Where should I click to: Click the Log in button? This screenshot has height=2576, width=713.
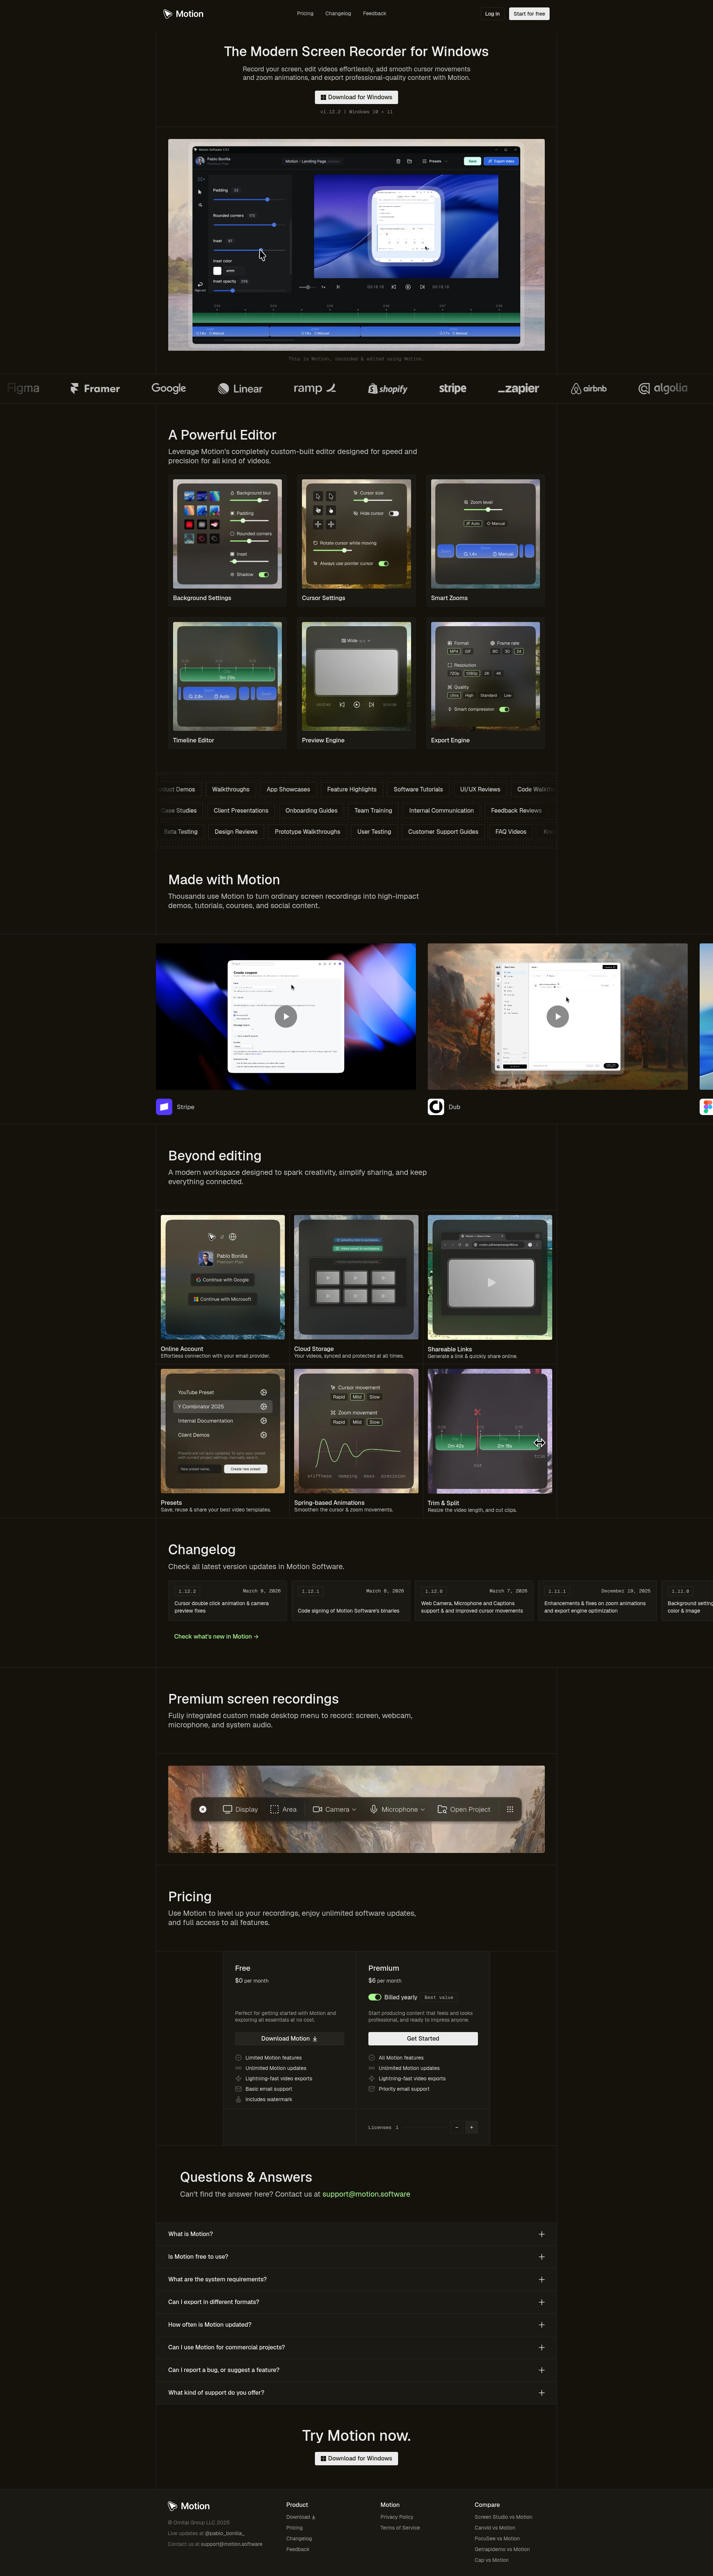[x=492, y=14]
